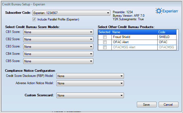The width and height of the screenshot is (183, 113).
Task: Click the OFAC code cell
Action: click(x=167, y=42)
